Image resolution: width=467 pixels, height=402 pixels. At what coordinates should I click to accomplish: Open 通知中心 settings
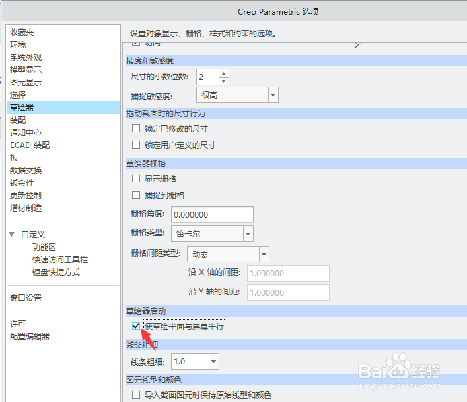[x=26, y=133]
